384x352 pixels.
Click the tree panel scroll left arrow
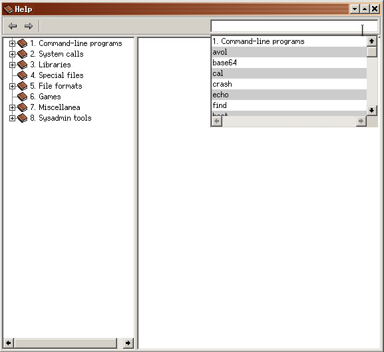click(x=9, y=343)
